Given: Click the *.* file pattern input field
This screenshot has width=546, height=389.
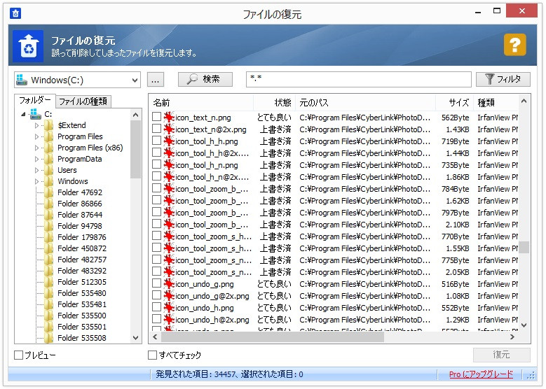Looking at the screenshot, I should coord(357,80).
